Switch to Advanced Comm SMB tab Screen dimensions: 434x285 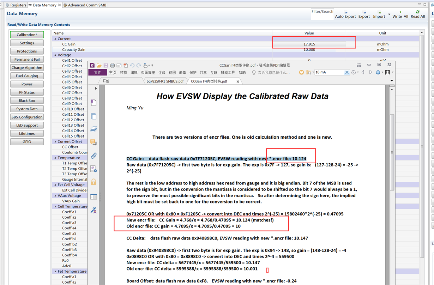(85, 5)
